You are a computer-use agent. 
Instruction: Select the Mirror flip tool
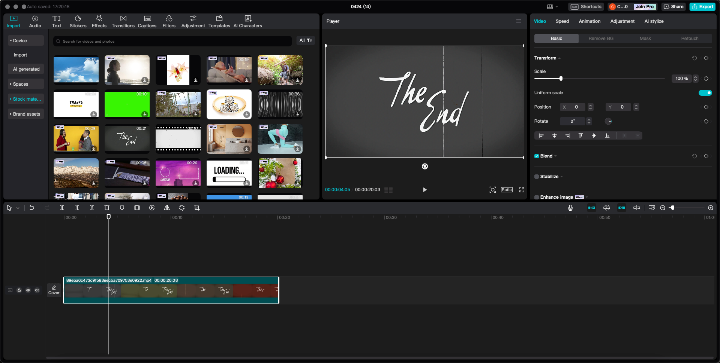tap(166, 208)
